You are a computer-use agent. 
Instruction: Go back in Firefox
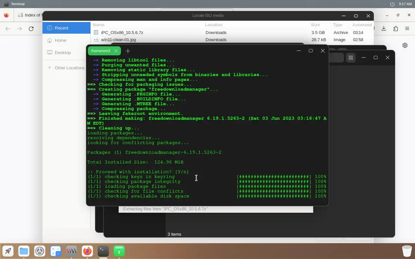tap(8, 28)
